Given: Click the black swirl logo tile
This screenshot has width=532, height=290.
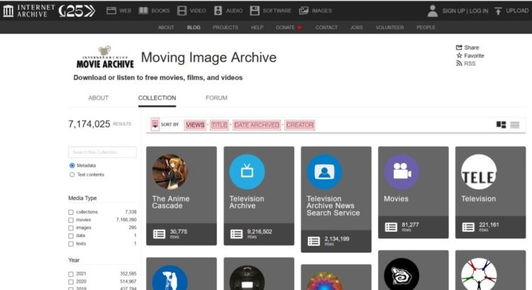Looking at the screenshot, I should (401, 274).
